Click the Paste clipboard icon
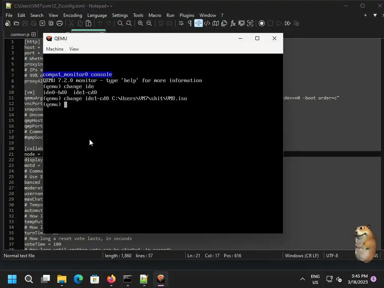Screen dimensions: 384x288 click(x=88, y=23)
